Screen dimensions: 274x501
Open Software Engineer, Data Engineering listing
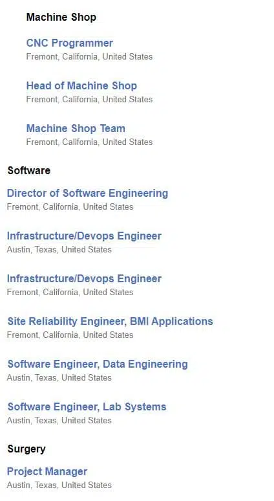tap(98, 364)
